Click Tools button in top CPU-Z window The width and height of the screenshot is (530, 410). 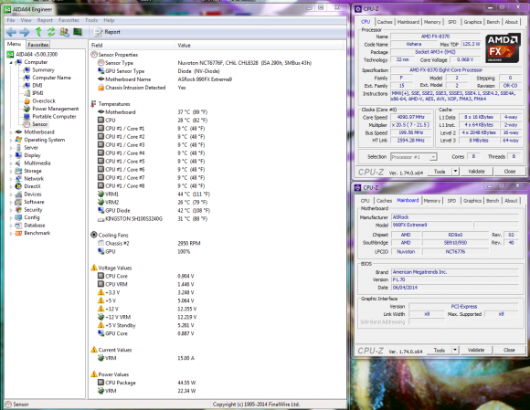(440, 172)
